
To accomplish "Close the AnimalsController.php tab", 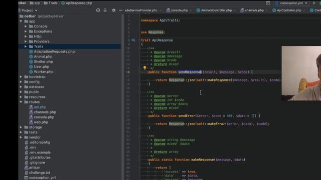I will coord(235,10).
